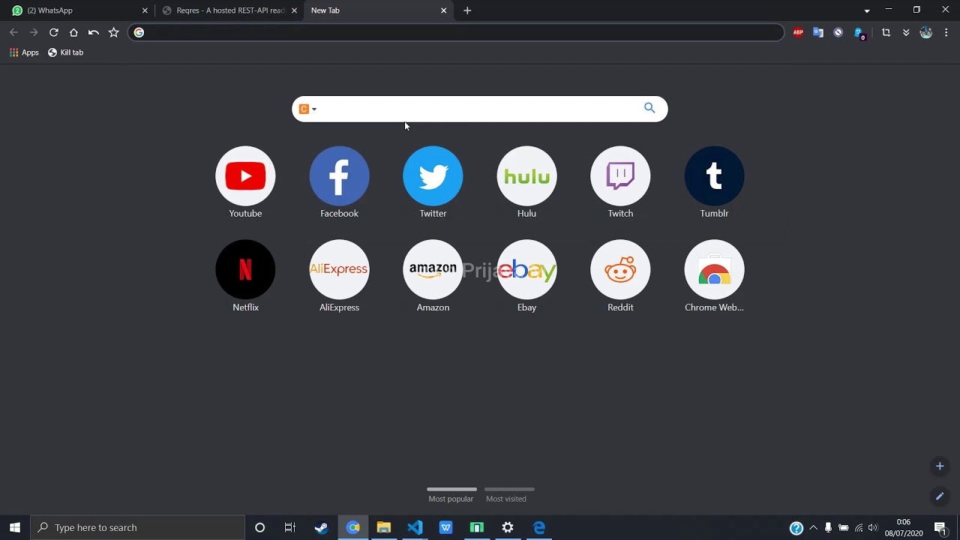Open the Hulu shortcut tile
Viewport: 960px width, 540px height.
click(526, 182)
